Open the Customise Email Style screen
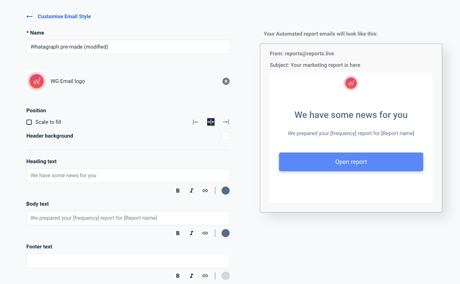 point(64,16)
